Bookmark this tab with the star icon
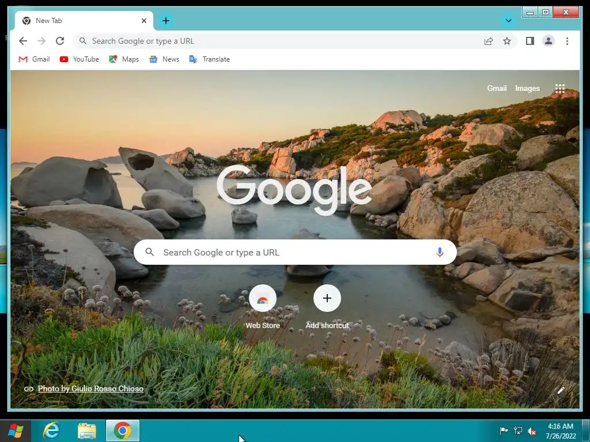The height and width of the screenshot is (442, 590). (507, 41)
